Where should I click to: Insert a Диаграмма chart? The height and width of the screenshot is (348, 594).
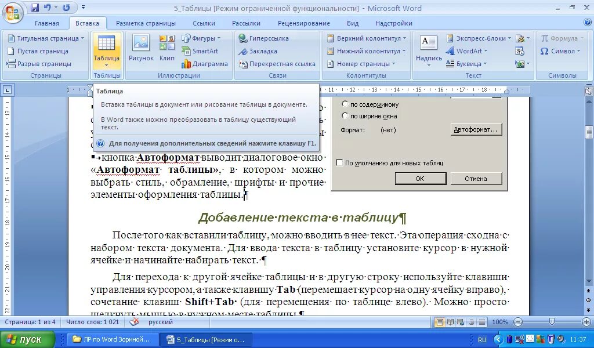click(x=205, y=64)
